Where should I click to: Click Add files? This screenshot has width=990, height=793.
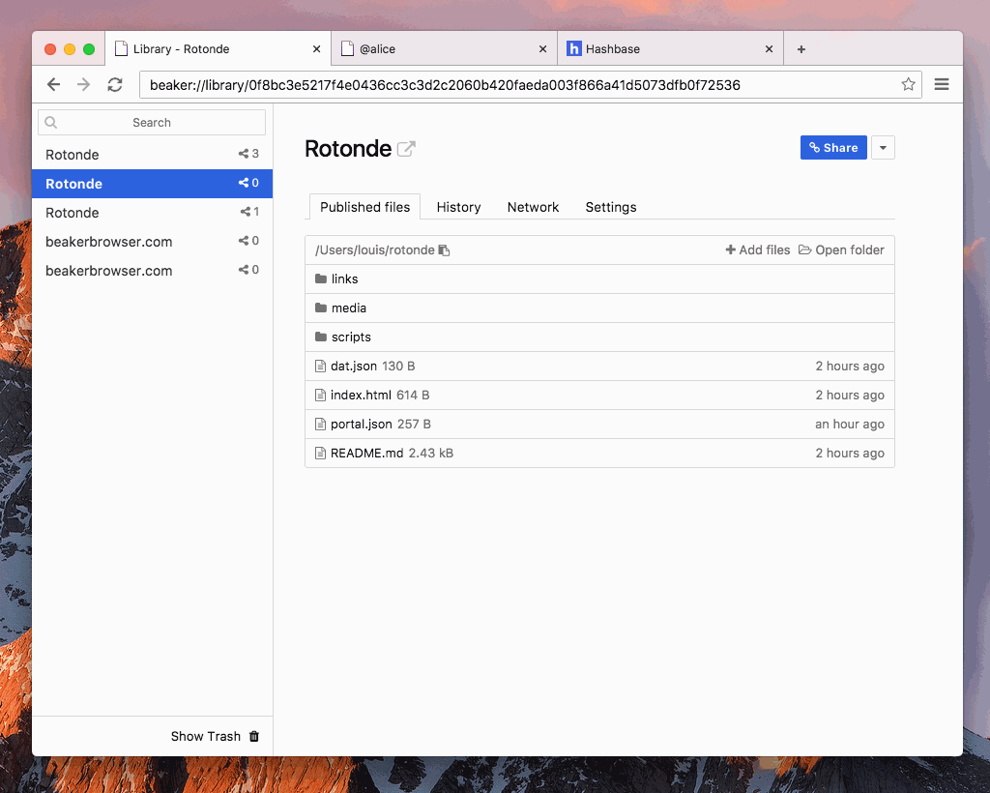point(758,250)
